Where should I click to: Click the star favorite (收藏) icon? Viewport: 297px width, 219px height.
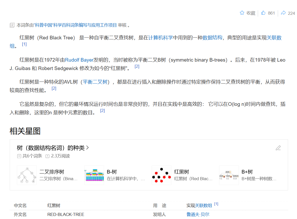point(242,13)
